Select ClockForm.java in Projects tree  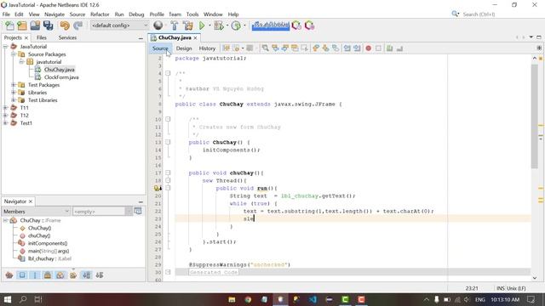click(x=61, y=77)
